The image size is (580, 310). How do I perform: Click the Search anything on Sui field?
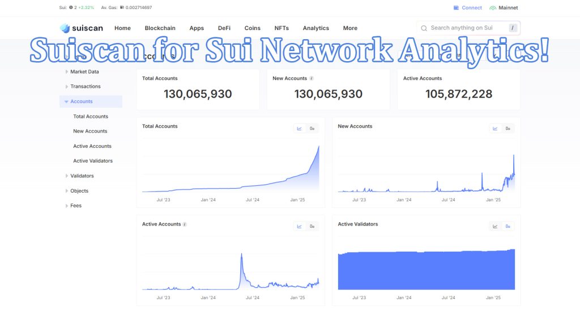(x=468, y=28)
